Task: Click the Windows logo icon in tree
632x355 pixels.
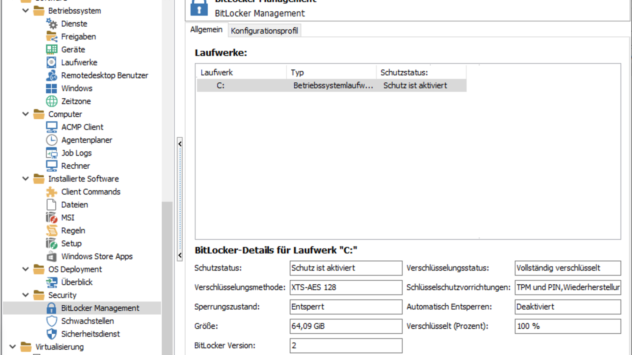Action: (52, 88)
